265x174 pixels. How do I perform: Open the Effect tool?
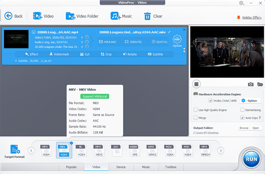coord(32,54)
